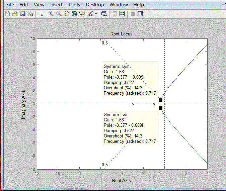Viewport: 226px width, 191px height.
Task: Activate the Rotate 3D tool
Action: coord(74,14)
